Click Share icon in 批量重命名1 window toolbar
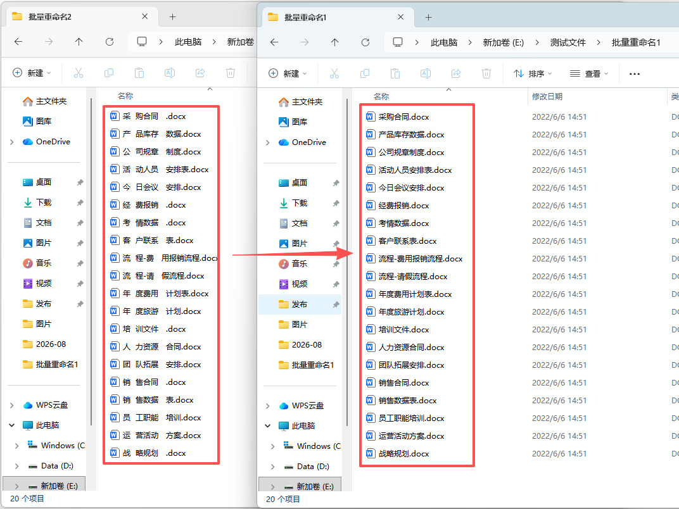Viewport: 679px width, 509px height. tap(456, 73)
